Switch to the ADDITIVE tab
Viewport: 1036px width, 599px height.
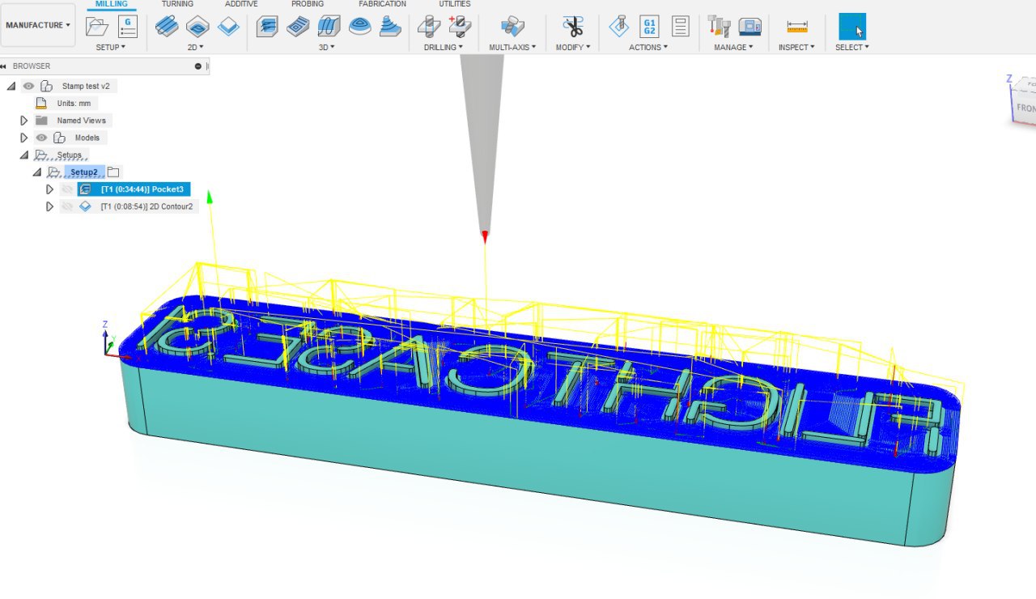[241, 4]
